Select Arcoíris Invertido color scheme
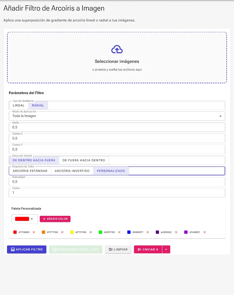This screenshot has height=295, width=234. (72, 171)
